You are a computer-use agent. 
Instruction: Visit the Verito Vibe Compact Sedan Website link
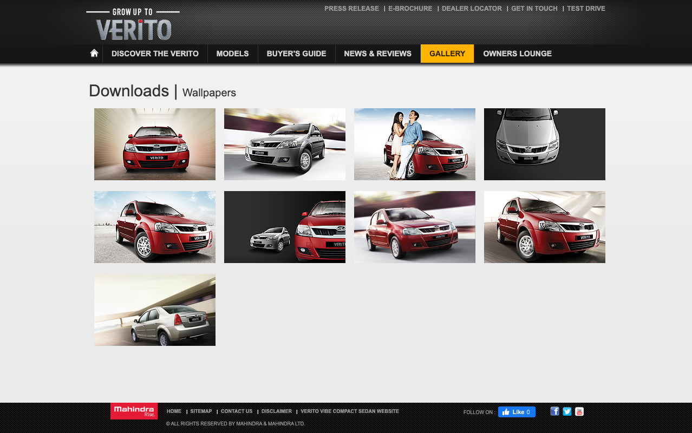pos(350,411)
